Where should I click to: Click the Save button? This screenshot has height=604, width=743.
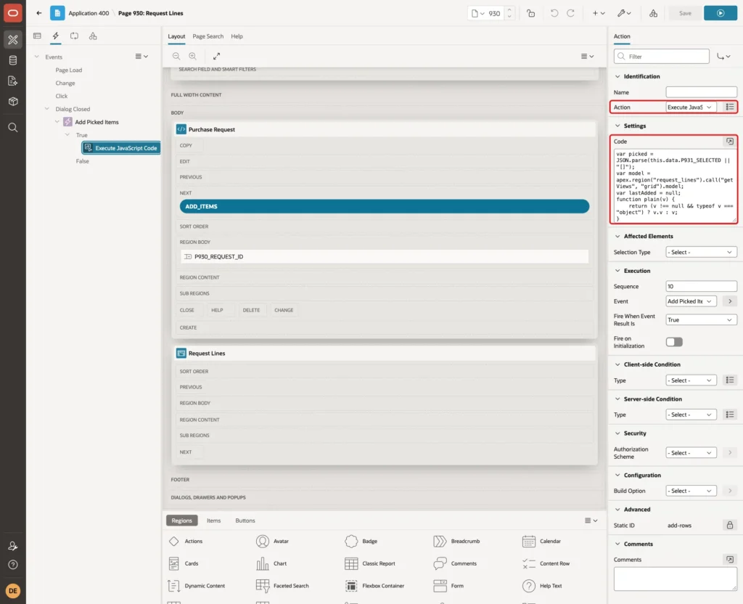(x=685, y=13)
